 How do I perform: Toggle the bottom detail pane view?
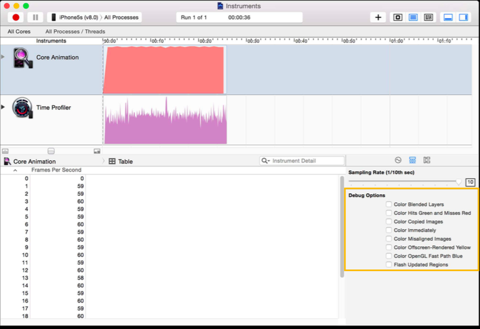(x=448, y=17)
